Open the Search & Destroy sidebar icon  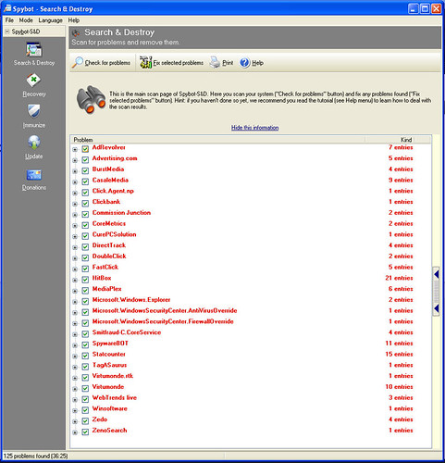pos(34,50)
